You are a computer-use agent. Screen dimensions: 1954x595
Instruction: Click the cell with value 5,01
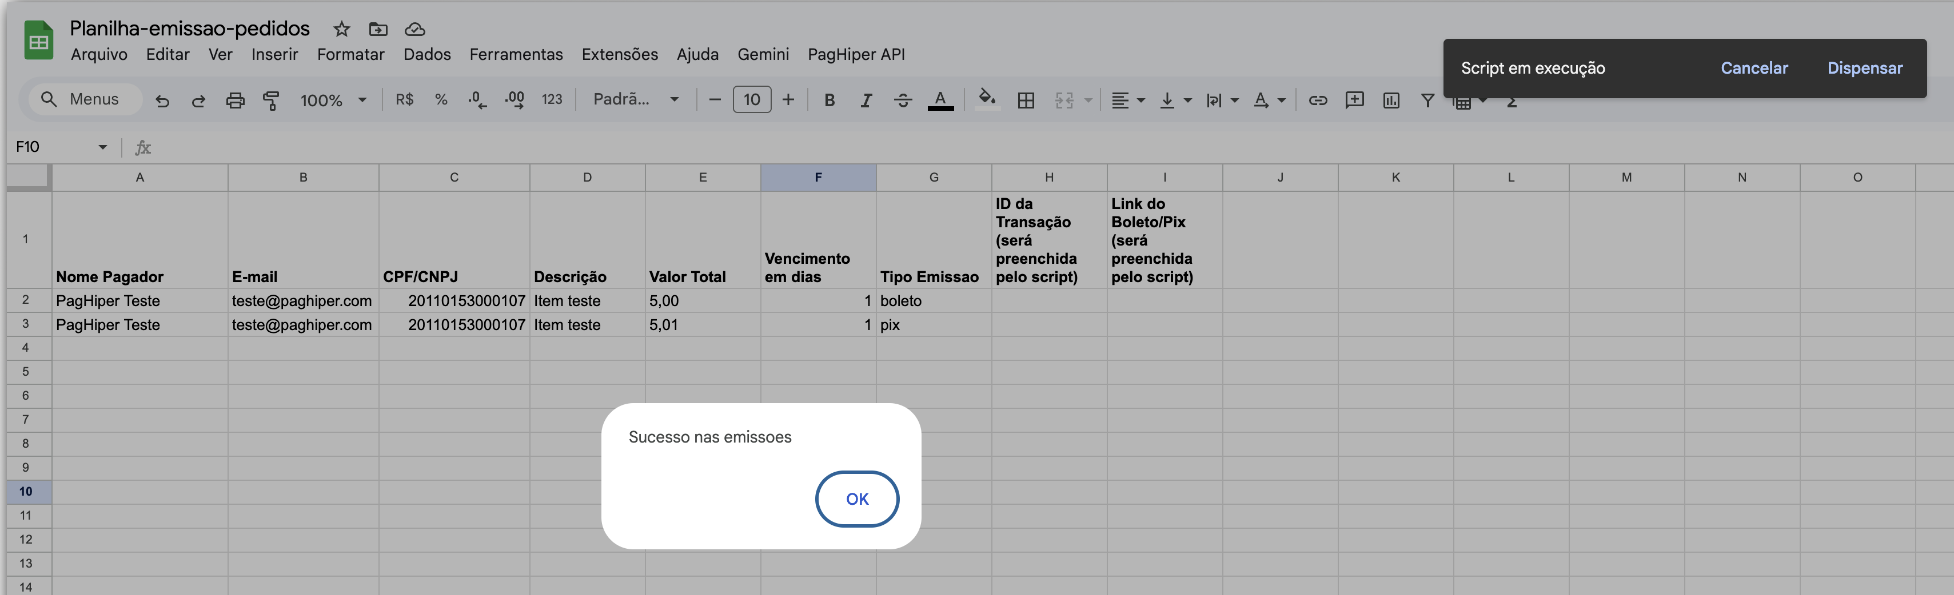(703, 324)
